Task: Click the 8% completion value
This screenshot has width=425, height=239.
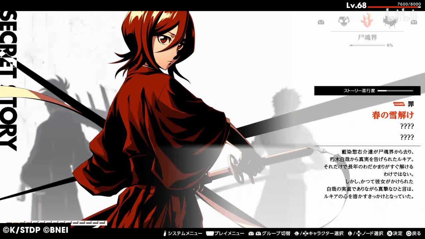Action: click(390, 45)
